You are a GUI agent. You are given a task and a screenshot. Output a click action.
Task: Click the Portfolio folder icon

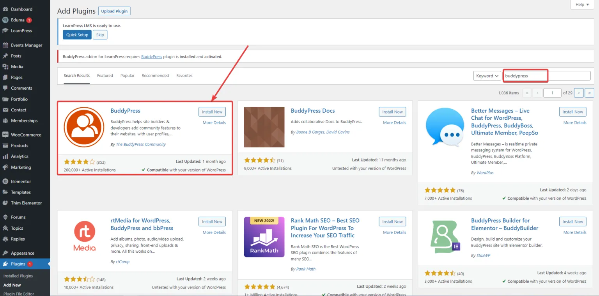tap(5, 99)
